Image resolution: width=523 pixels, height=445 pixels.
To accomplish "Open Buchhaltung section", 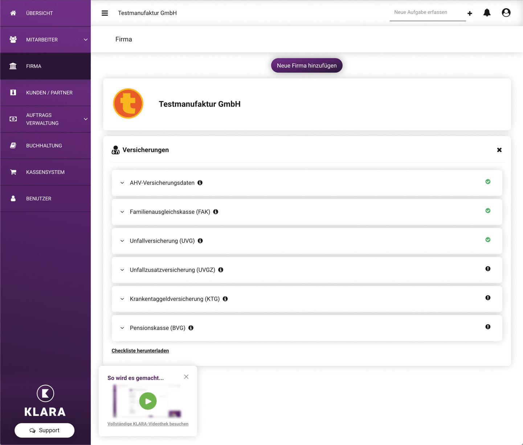I will (x=45, y=146).
